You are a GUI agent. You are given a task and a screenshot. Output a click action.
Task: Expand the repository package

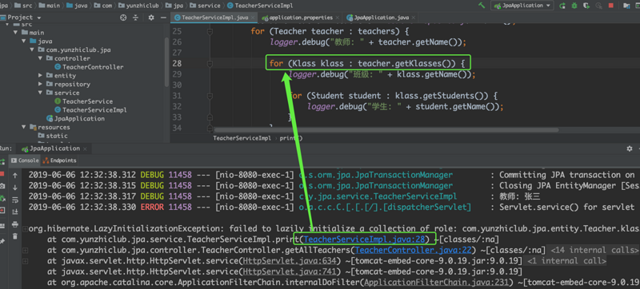(40, 85)
